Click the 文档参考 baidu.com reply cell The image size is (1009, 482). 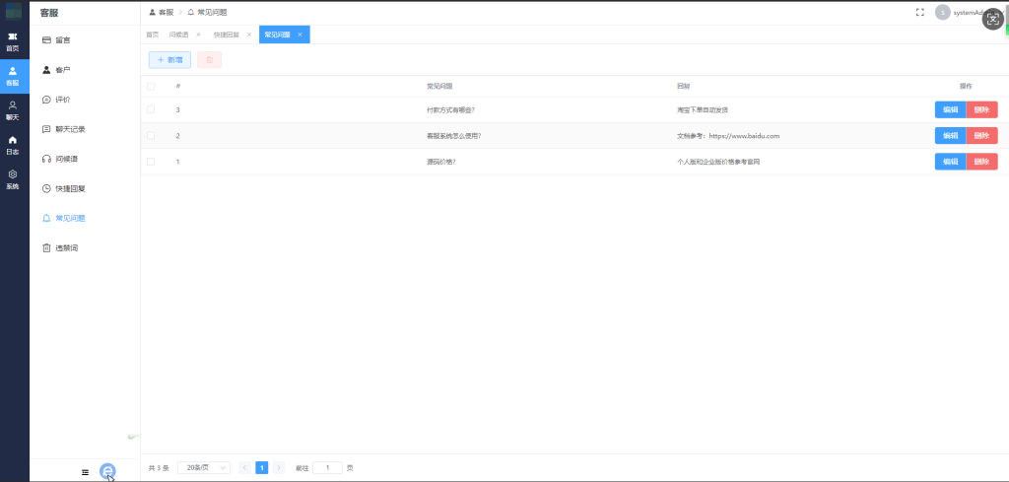point(728,136)
